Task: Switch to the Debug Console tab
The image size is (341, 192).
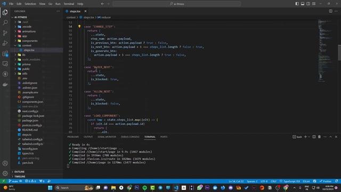Action: coord(130,137)
